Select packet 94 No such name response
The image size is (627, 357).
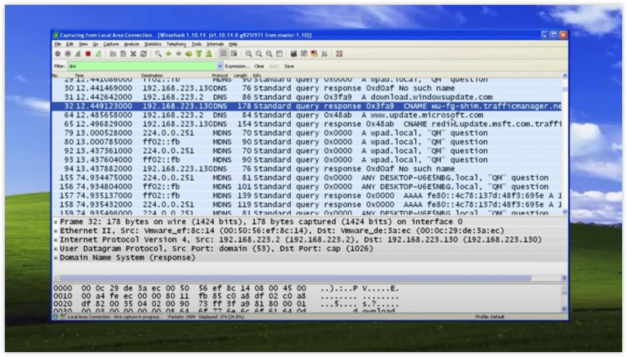coord(306,169)
